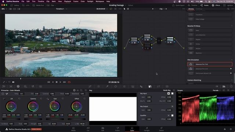Viewport: 235px width, 132px height.
Task: Toggle auto balance in primaries
Action: coord(3,94)
